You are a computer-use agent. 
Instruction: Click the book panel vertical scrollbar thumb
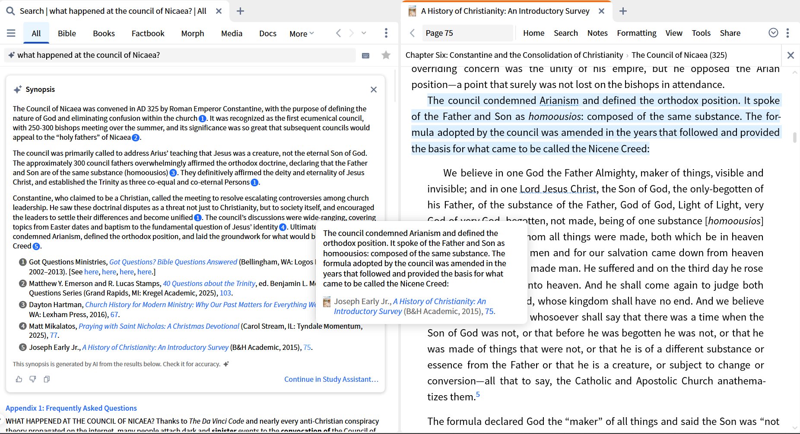pyautogui.click(x=794, y=138)
